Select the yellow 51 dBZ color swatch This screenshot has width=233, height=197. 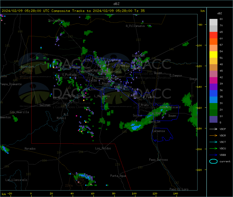point(213,55)
